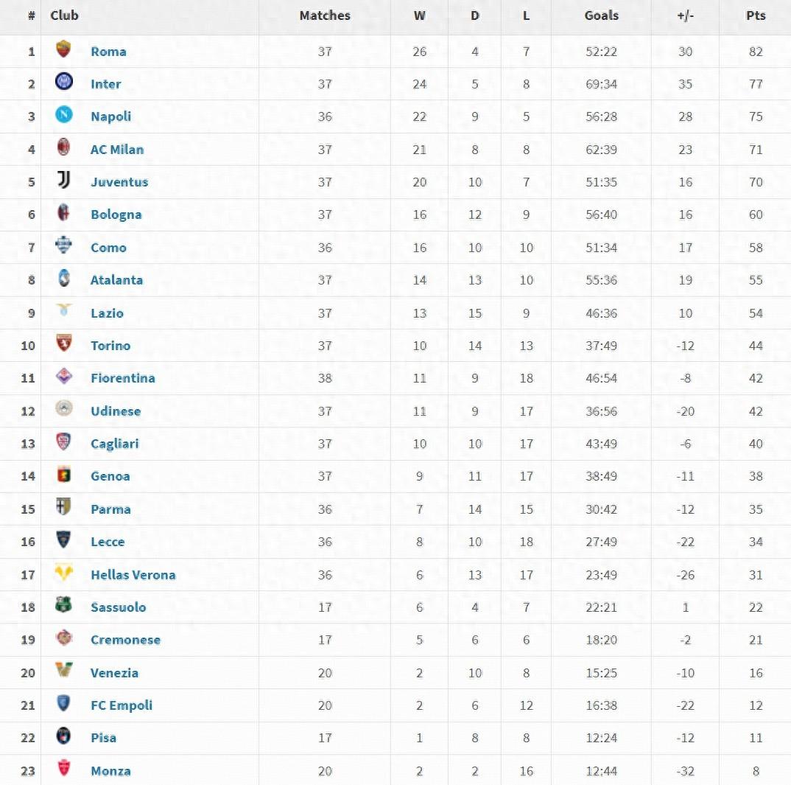Sort by the Matches column header
791x785 pixels.
pos(325,15)
